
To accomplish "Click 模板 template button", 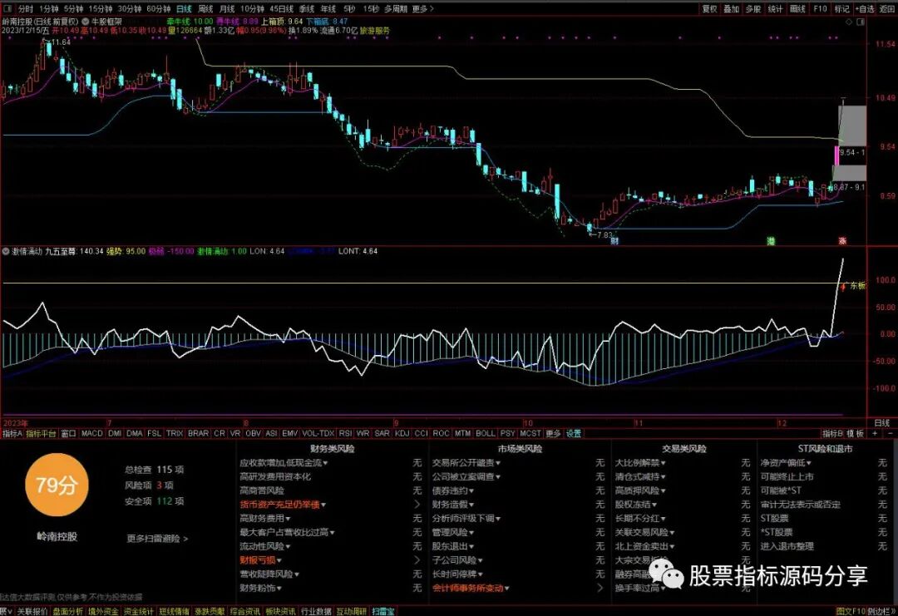I will 855,434.
